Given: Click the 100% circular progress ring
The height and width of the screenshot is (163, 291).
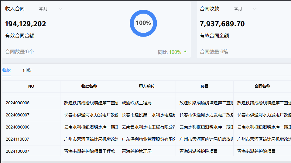Looking at the screenshot, I should pyautogui.click(x=143, y=23).
